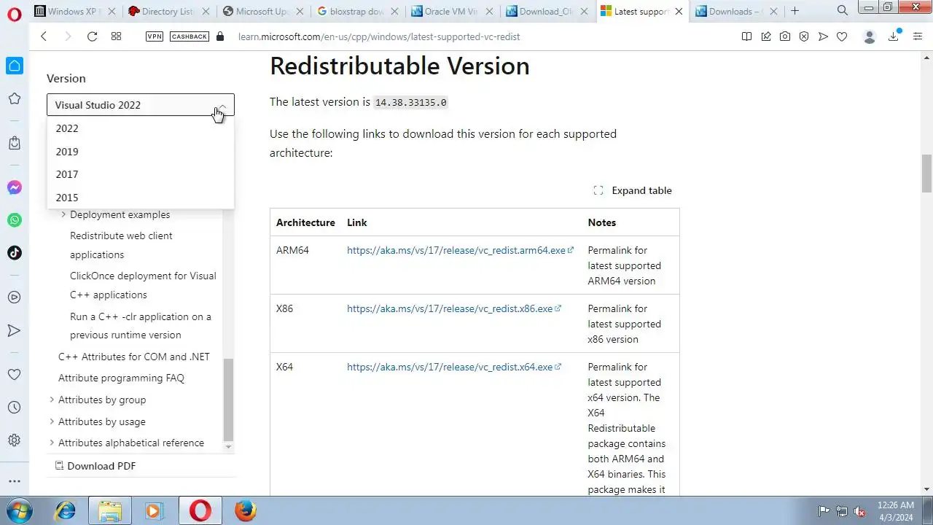Switch to the Windows XP tab
The width and height of the screenshot is (933, 525).
coord(74,11)
